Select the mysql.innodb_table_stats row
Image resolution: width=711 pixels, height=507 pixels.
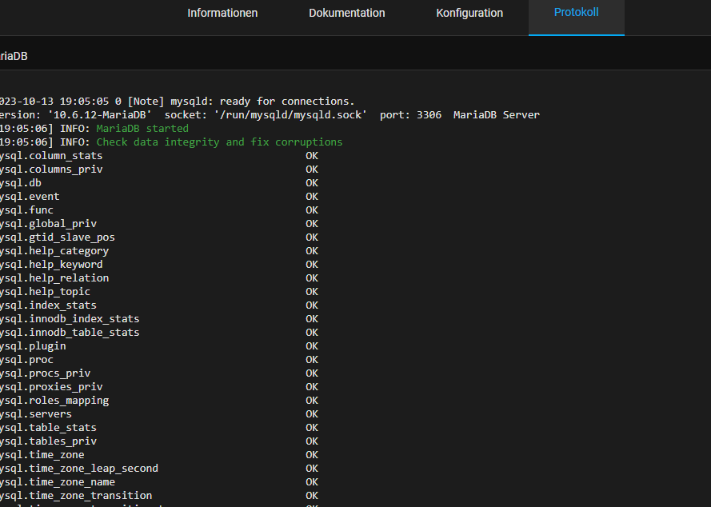(159, 333)
